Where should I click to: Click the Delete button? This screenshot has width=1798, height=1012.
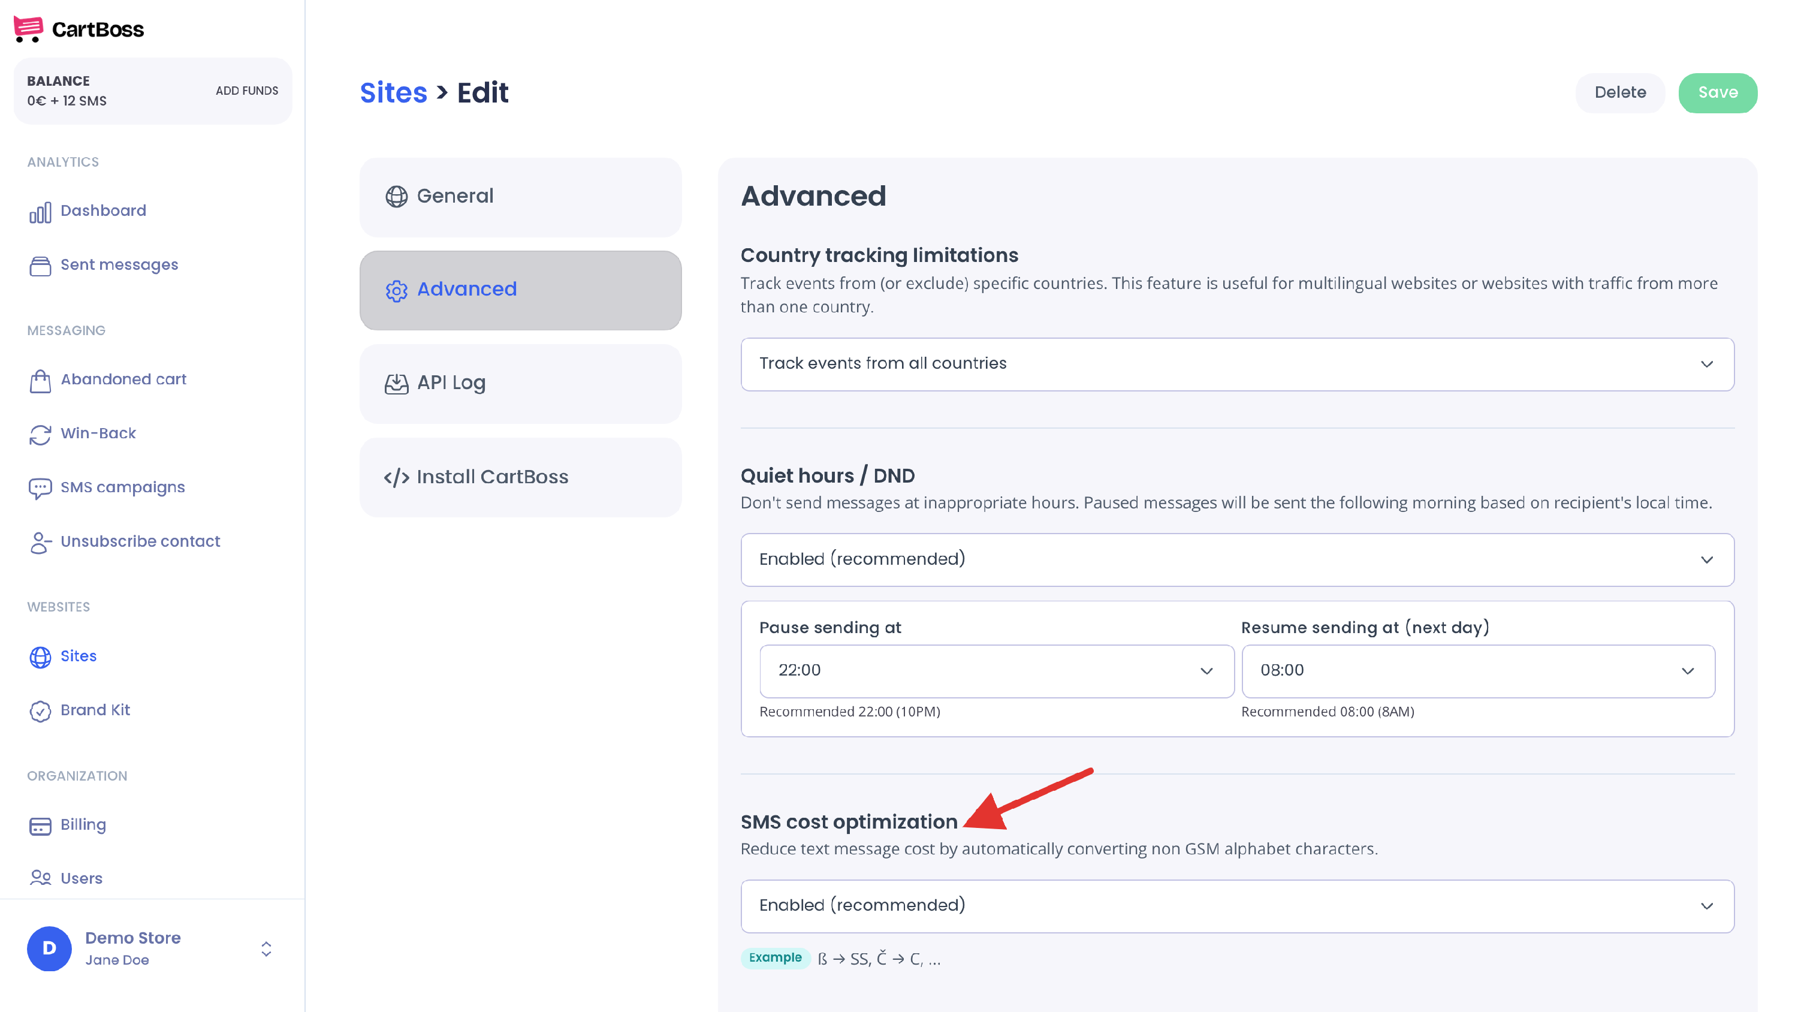pyautogui.click(x=1620, y=93)
